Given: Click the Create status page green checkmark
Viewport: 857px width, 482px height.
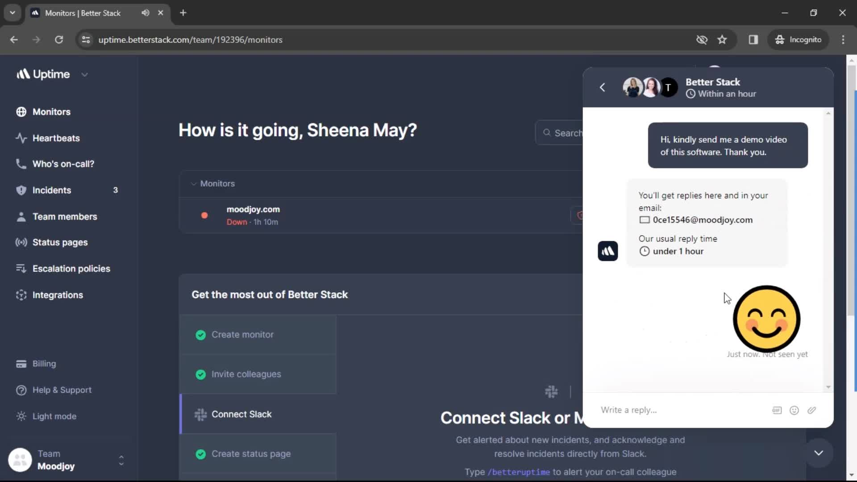Looking at the screenshot, I should (200, 454).
